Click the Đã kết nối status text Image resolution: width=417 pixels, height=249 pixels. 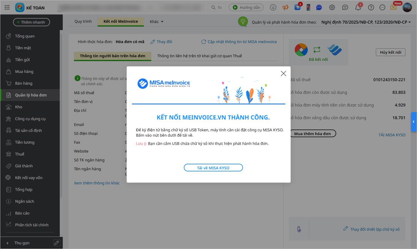point(318,59)
